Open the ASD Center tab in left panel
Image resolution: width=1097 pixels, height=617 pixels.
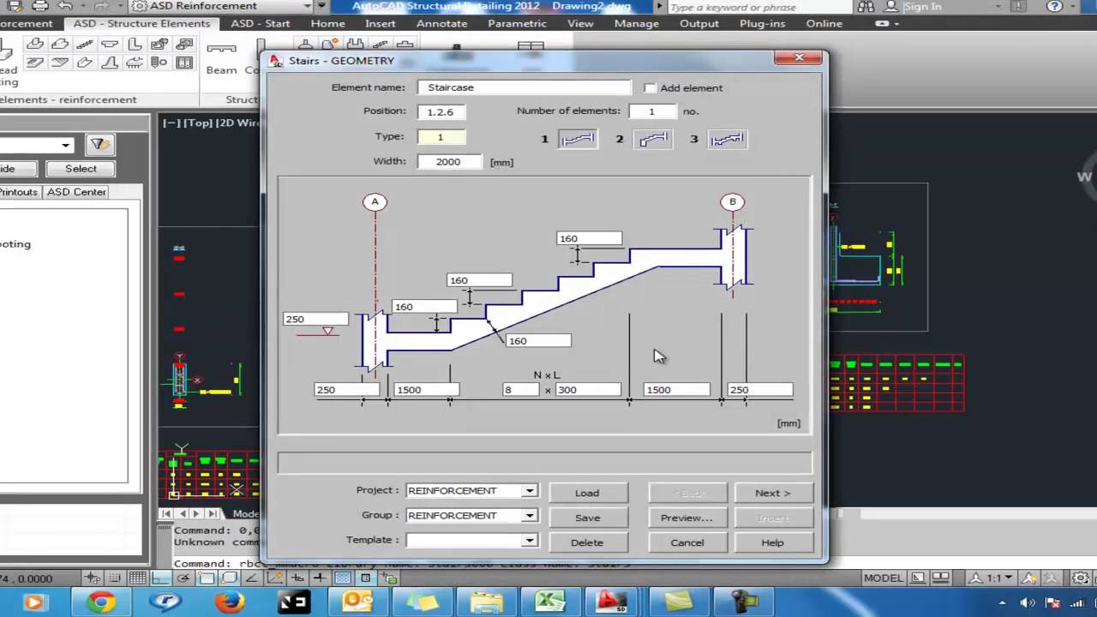click(76, 192)
